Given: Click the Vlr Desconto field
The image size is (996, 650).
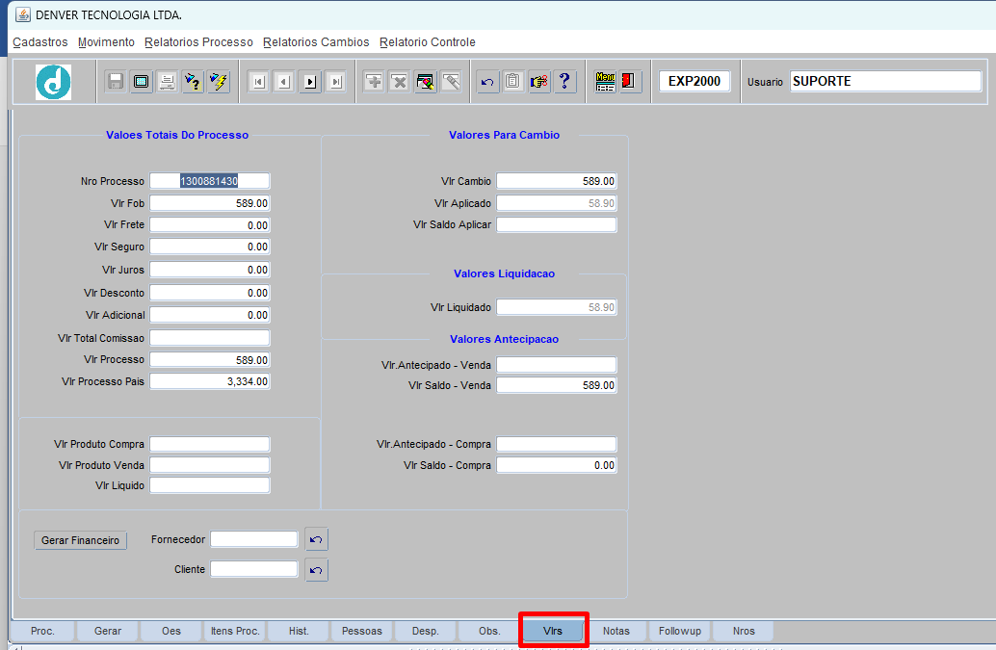Looking at the screenshot, I should pos(210,293).
